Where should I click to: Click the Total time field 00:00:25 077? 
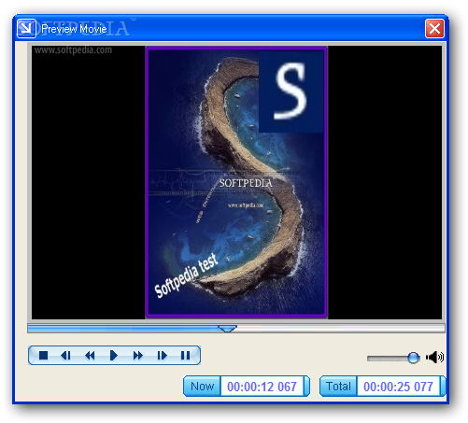tap(398, 387)
